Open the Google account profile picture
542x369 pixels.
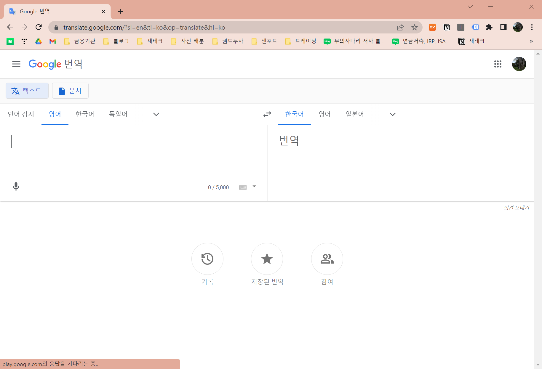click(x=519, y=64)
